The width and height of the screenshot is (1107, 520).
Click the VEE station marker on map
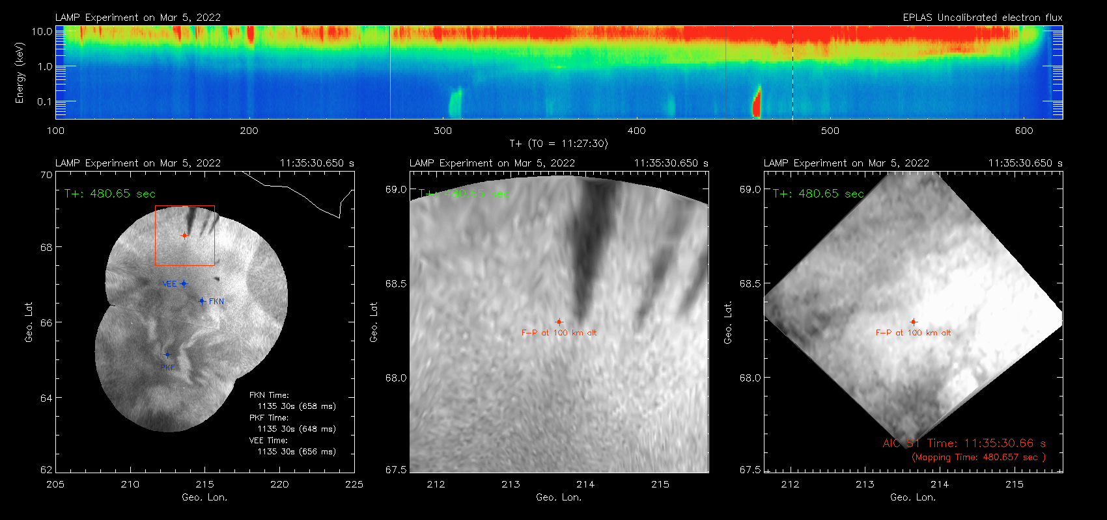pos(184,283)
